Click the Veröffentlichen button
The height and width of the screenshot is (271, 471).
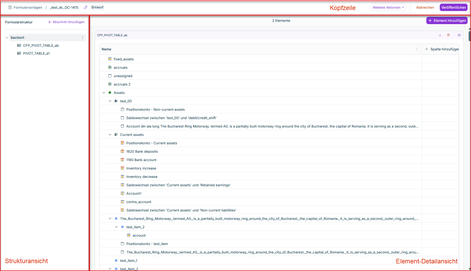point(453,7)
